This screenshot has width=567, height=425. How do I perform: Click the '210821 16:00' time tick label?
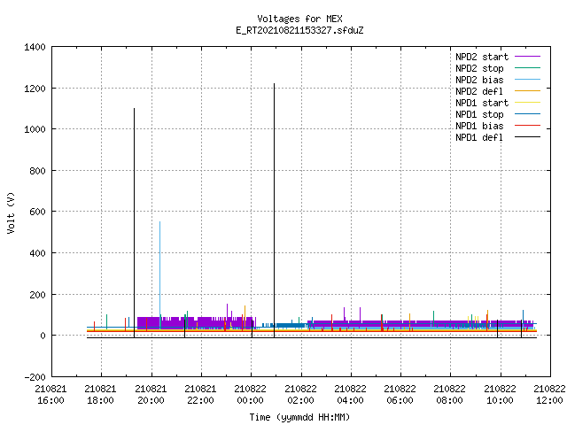(x=51, y=395)
